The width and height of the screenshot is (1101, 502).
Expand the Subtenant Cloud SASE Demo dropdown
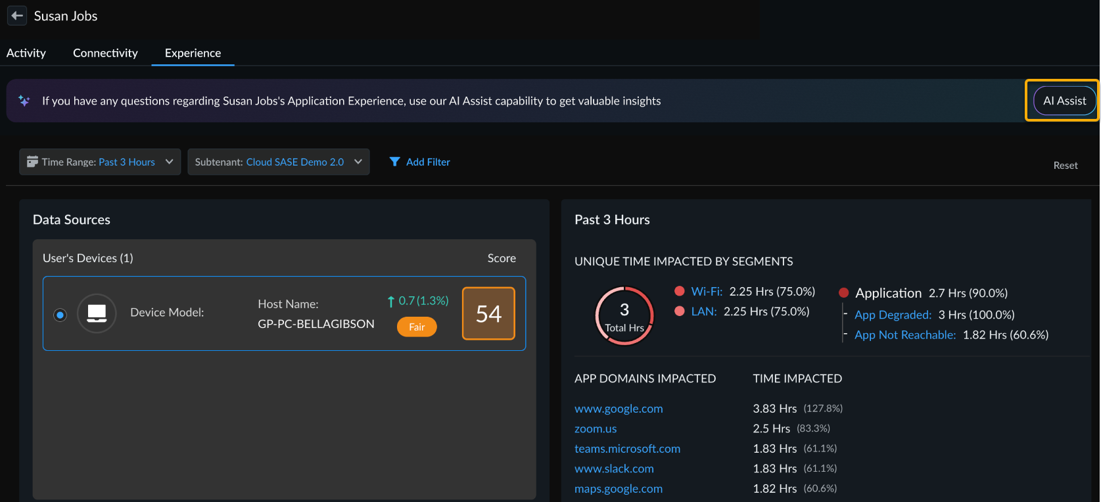[279, 162]
